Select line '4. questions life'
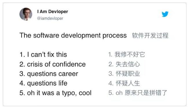Screen dimensions: 189x109 43,83
